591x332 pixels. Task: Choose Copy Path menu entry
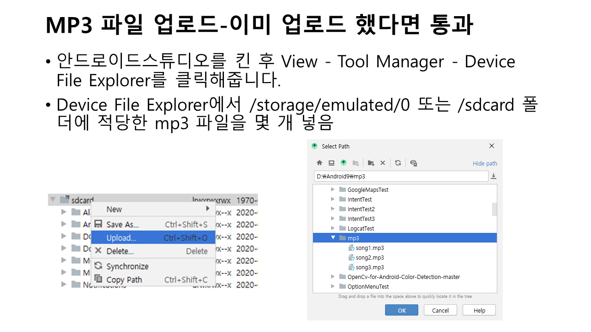[x=124, y=279]
